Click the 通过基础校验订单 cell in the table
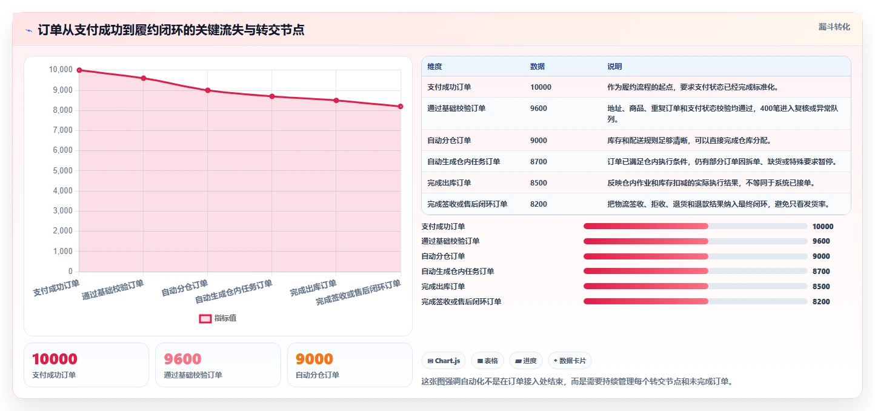875x411 pixels. tap(456, 109)
